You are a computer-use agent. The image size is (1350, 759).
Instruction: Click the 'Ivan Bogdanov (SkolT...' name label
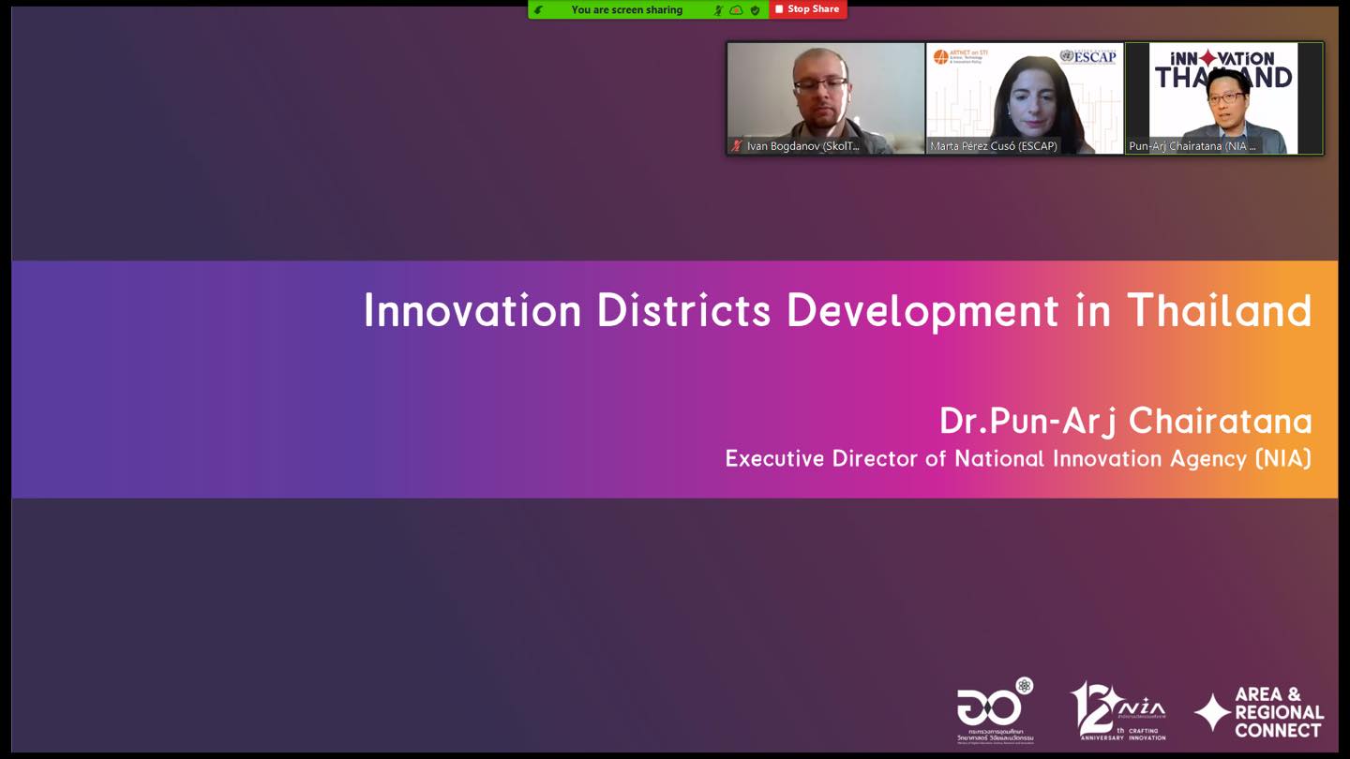click(x=802, y=146)
